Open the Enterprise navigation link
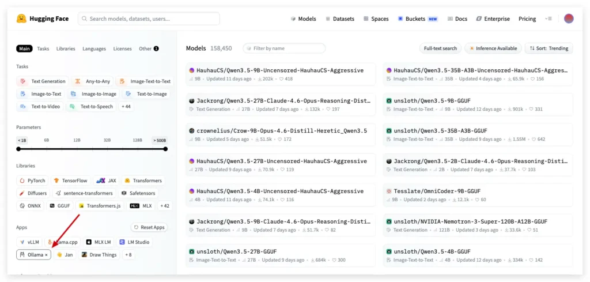The width and height of the screenshot is (590, 282). [493, 19]
